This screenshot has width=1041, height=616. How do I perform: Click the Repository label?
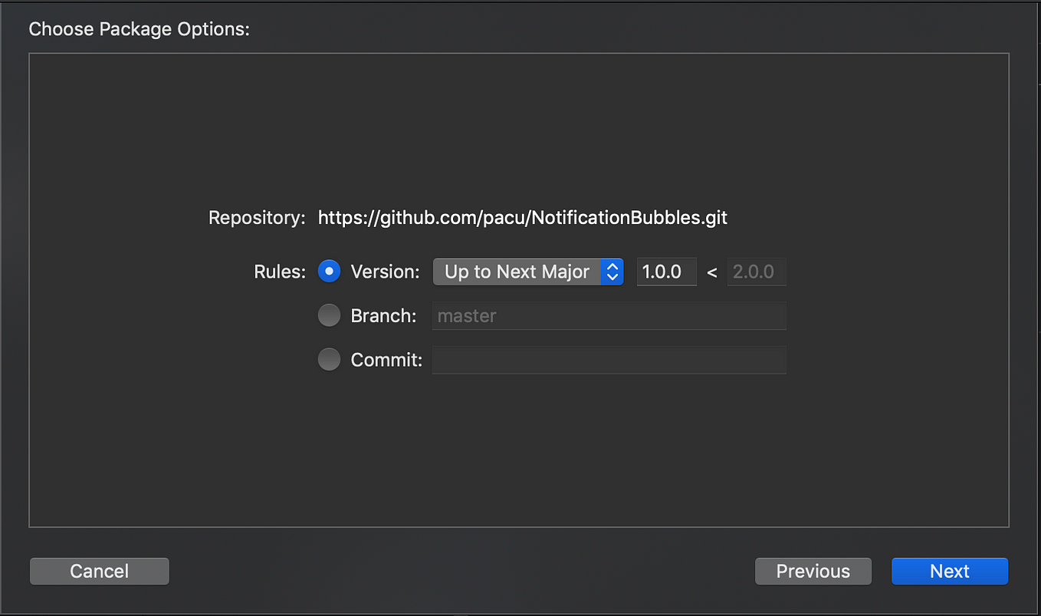point(256,217)
